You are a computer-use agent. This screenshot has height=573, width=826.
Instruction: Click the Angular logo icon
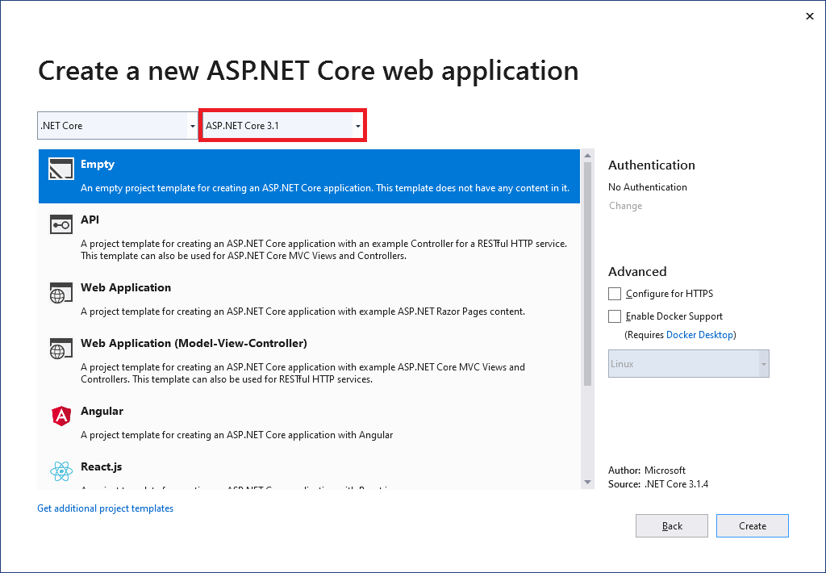tap(61, 416)
